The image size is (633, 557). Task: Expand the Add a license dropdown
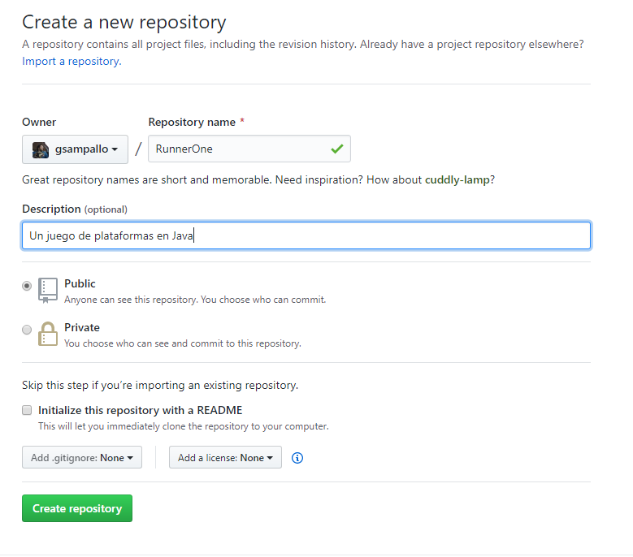pos(225,457)
